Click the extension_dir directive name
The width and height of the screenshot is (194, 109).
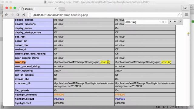[23, 84]
